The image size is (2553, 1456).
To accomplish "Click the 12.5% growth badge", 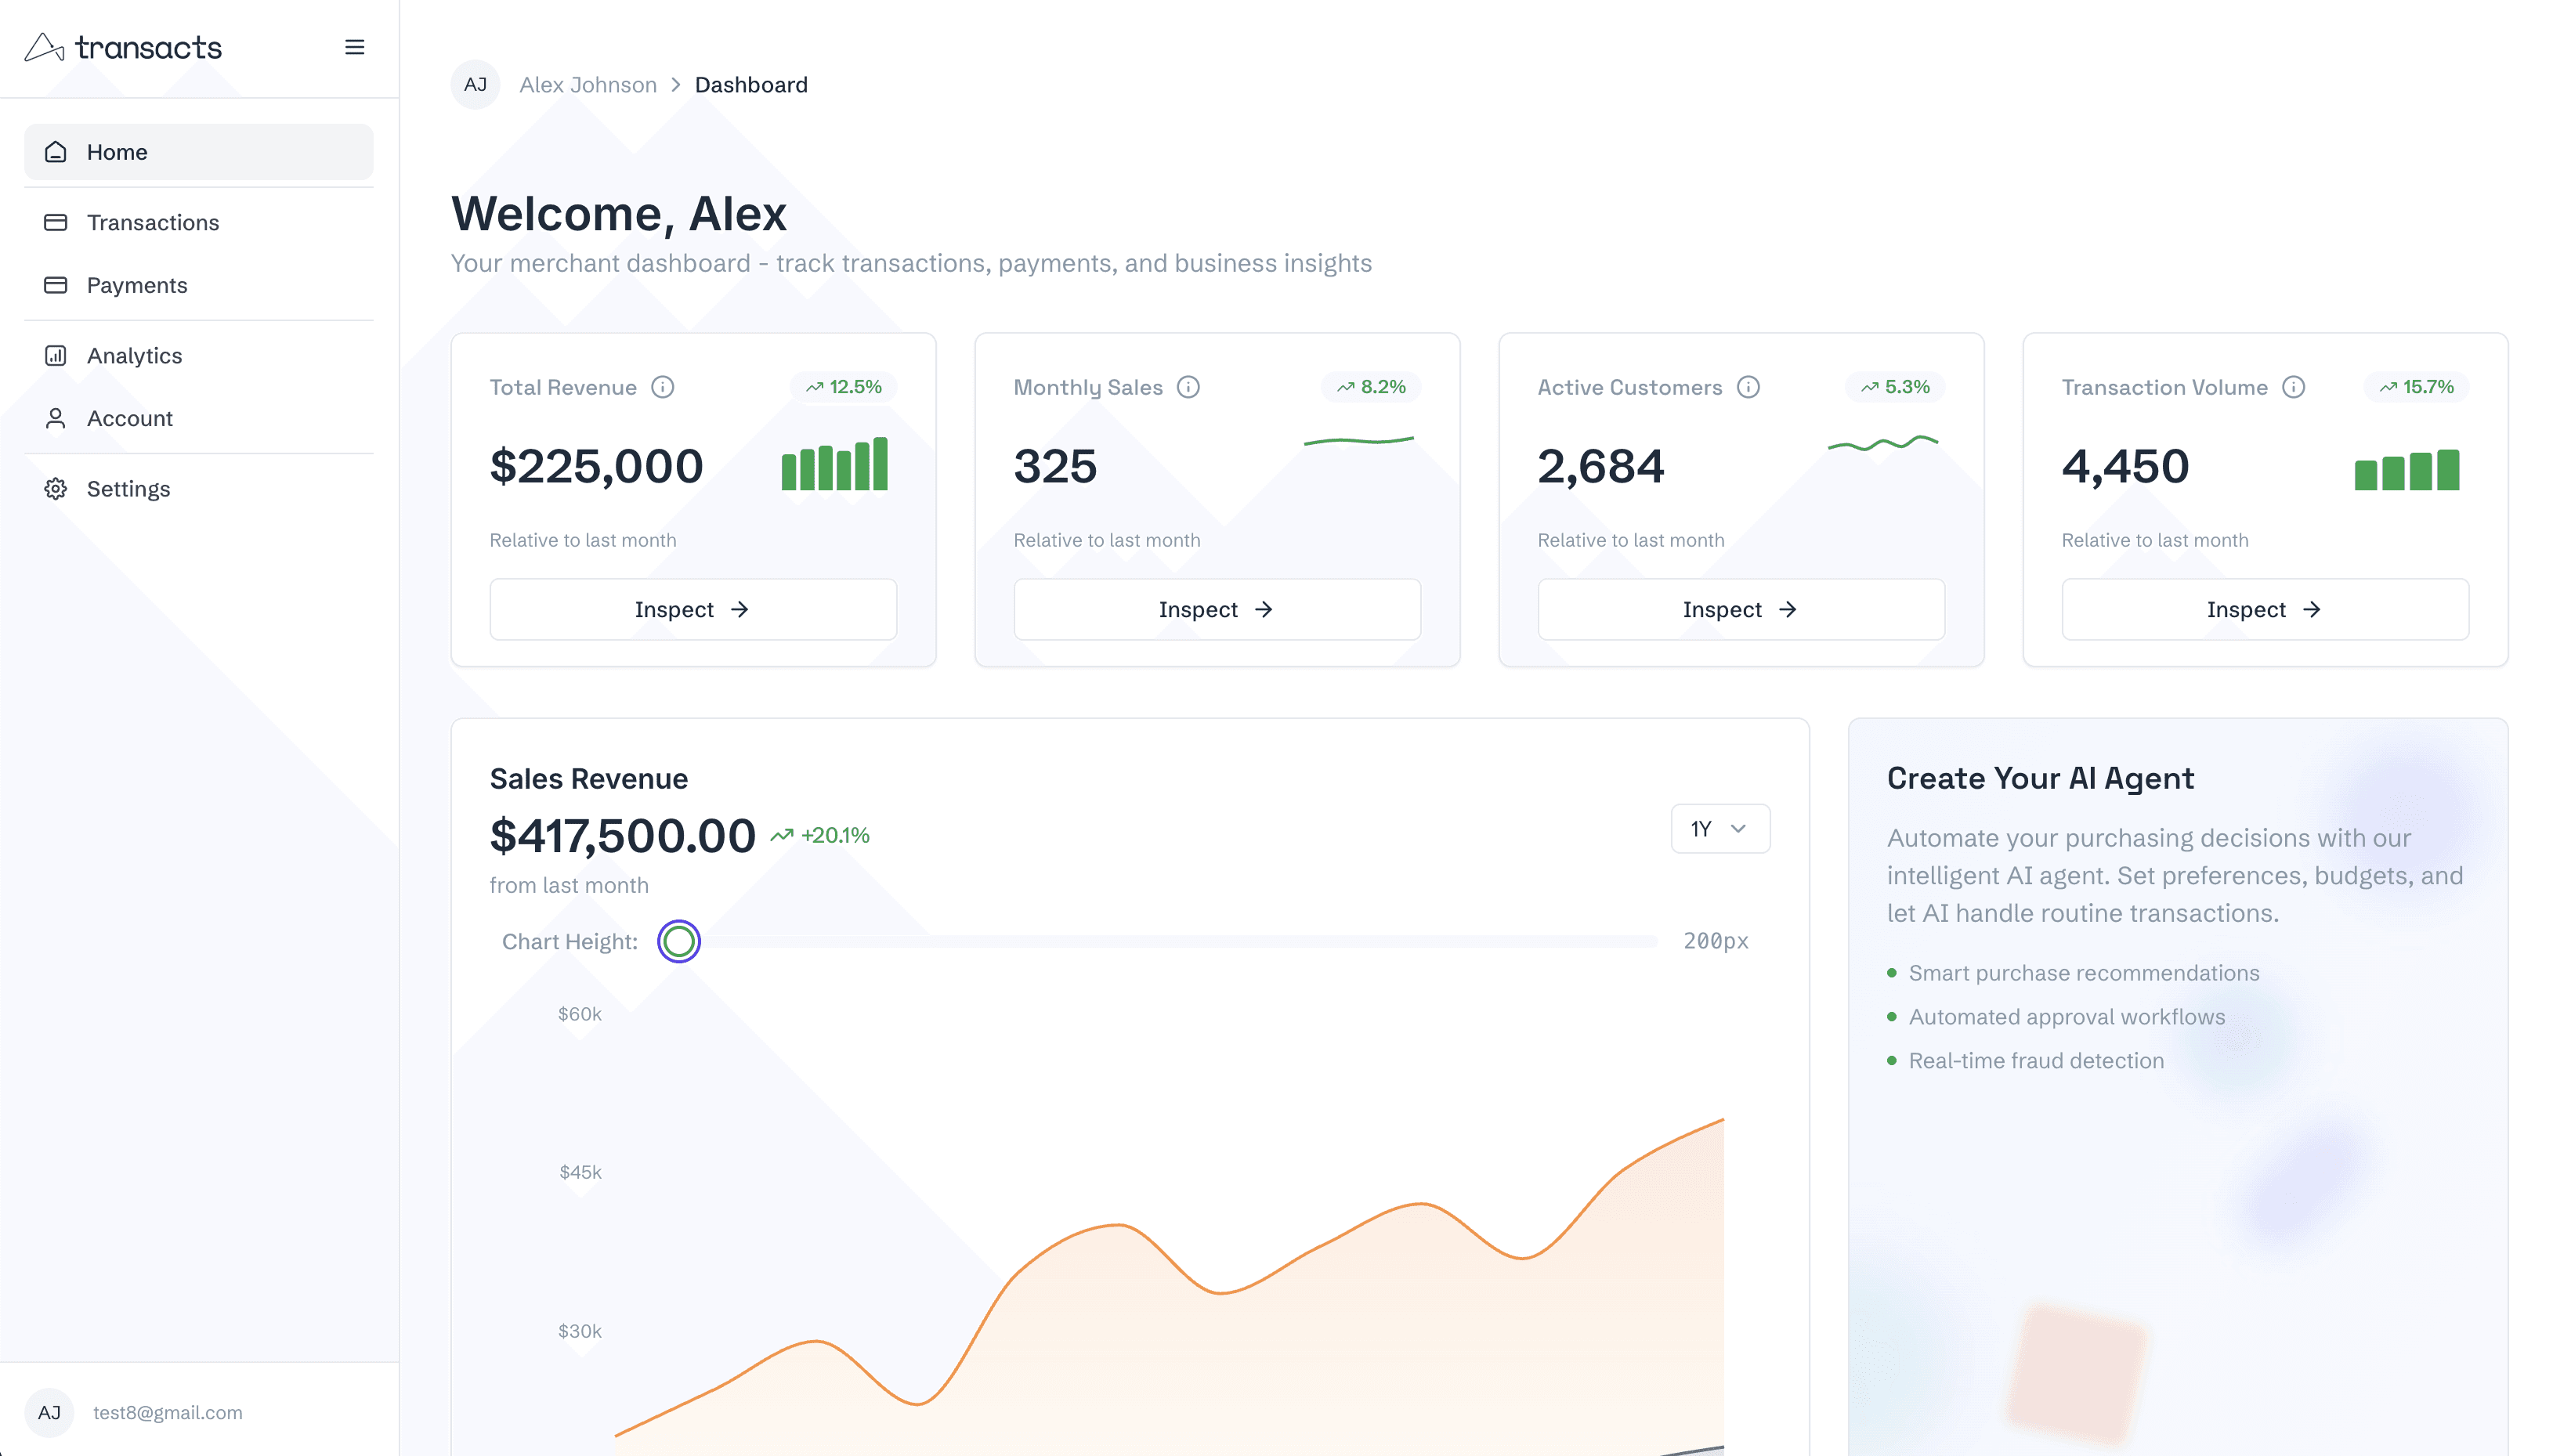I will (843, 387).
